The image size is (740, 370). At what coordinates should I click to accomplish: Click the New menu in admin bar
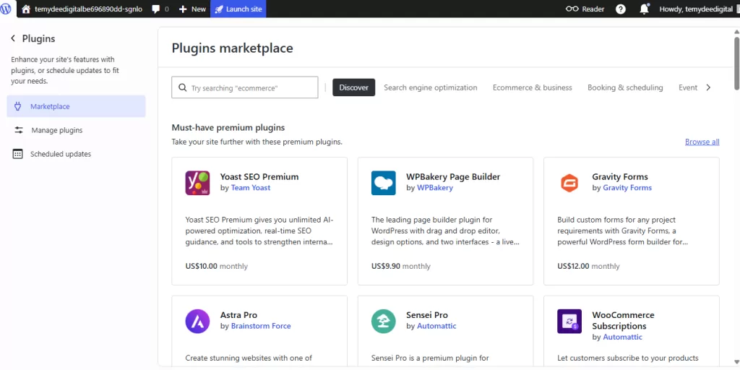[192, 9]
